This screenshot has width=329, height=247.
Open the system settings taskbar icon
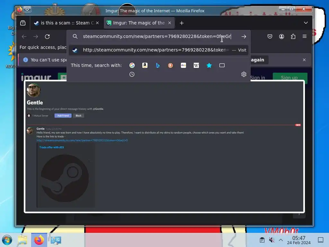pos(56,240)
